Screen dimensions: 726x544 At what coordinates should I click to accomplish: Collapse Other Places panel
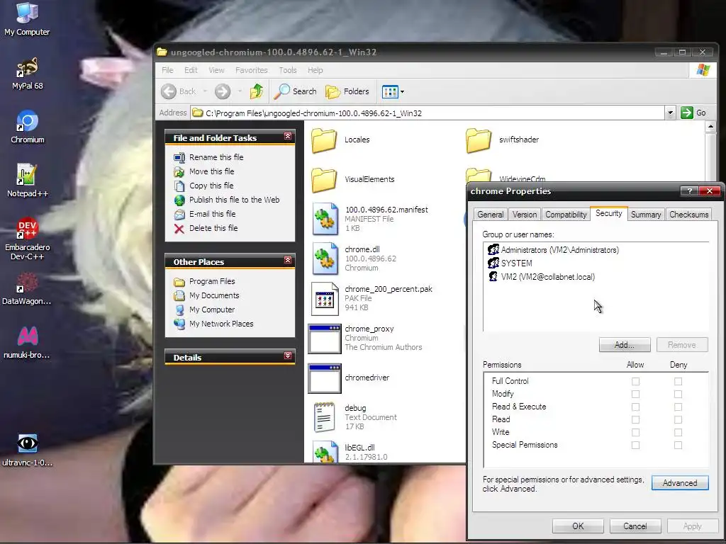(x=288, y=261)
